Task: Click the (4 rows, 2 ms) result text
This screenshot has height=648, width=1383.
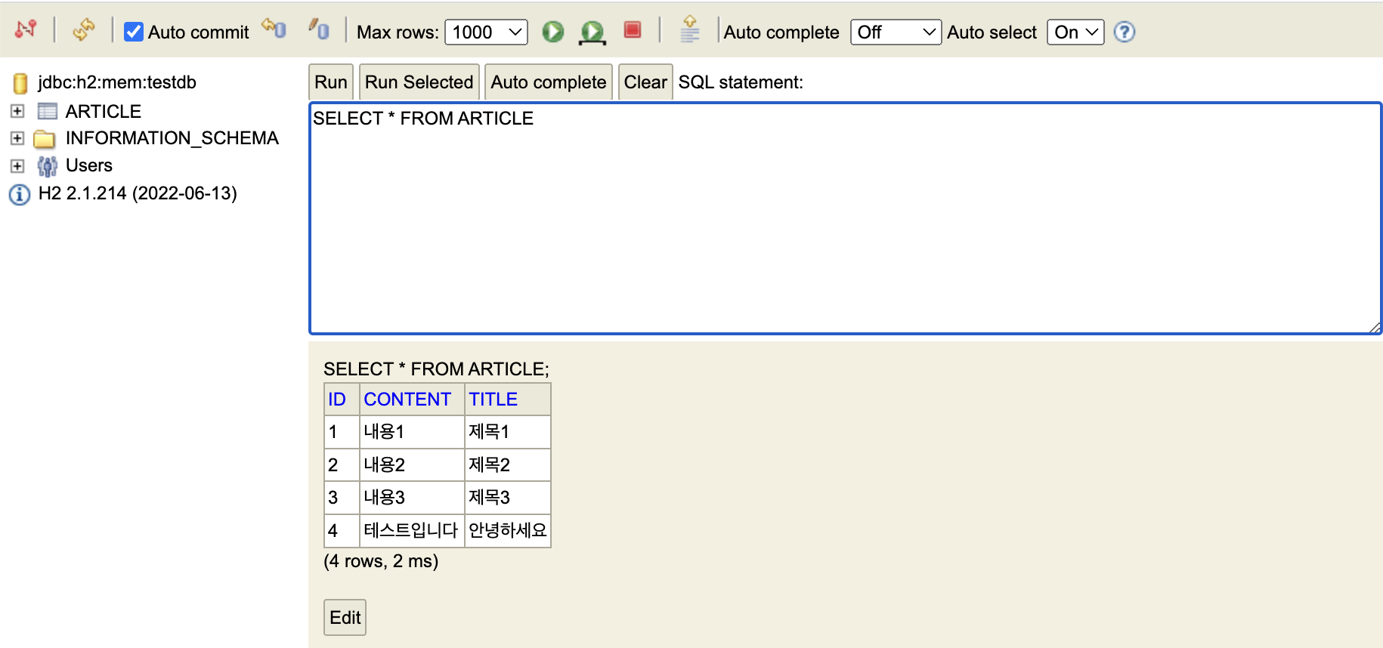Action: pyautogui.click(x=381, y=561)
